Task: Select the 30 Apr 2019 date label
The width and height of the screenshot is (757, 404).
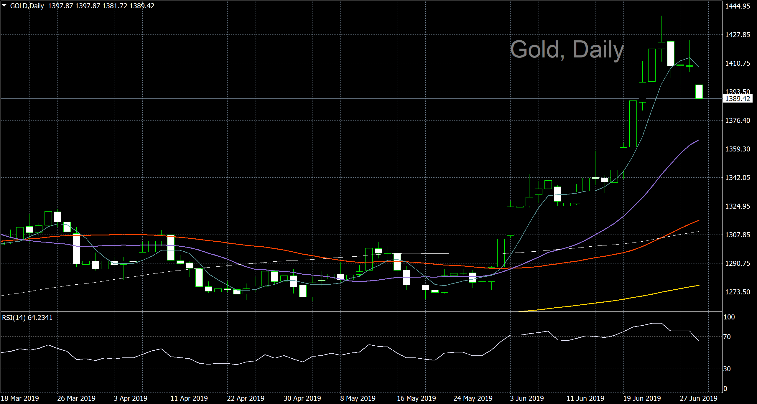Action: point(302,398)
